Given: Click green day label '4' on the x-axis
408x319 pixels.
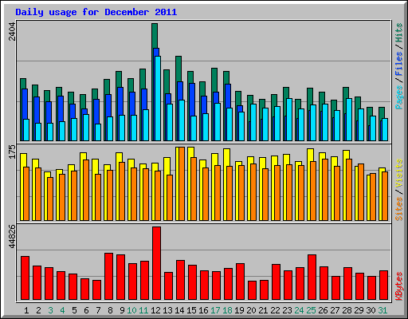Looking at the screenshot, I should (x=62, y=310).
